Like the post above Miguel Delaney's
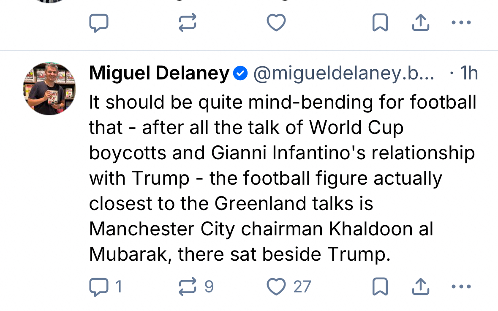Viewport: 498px width, 311px height. [276, 23]
